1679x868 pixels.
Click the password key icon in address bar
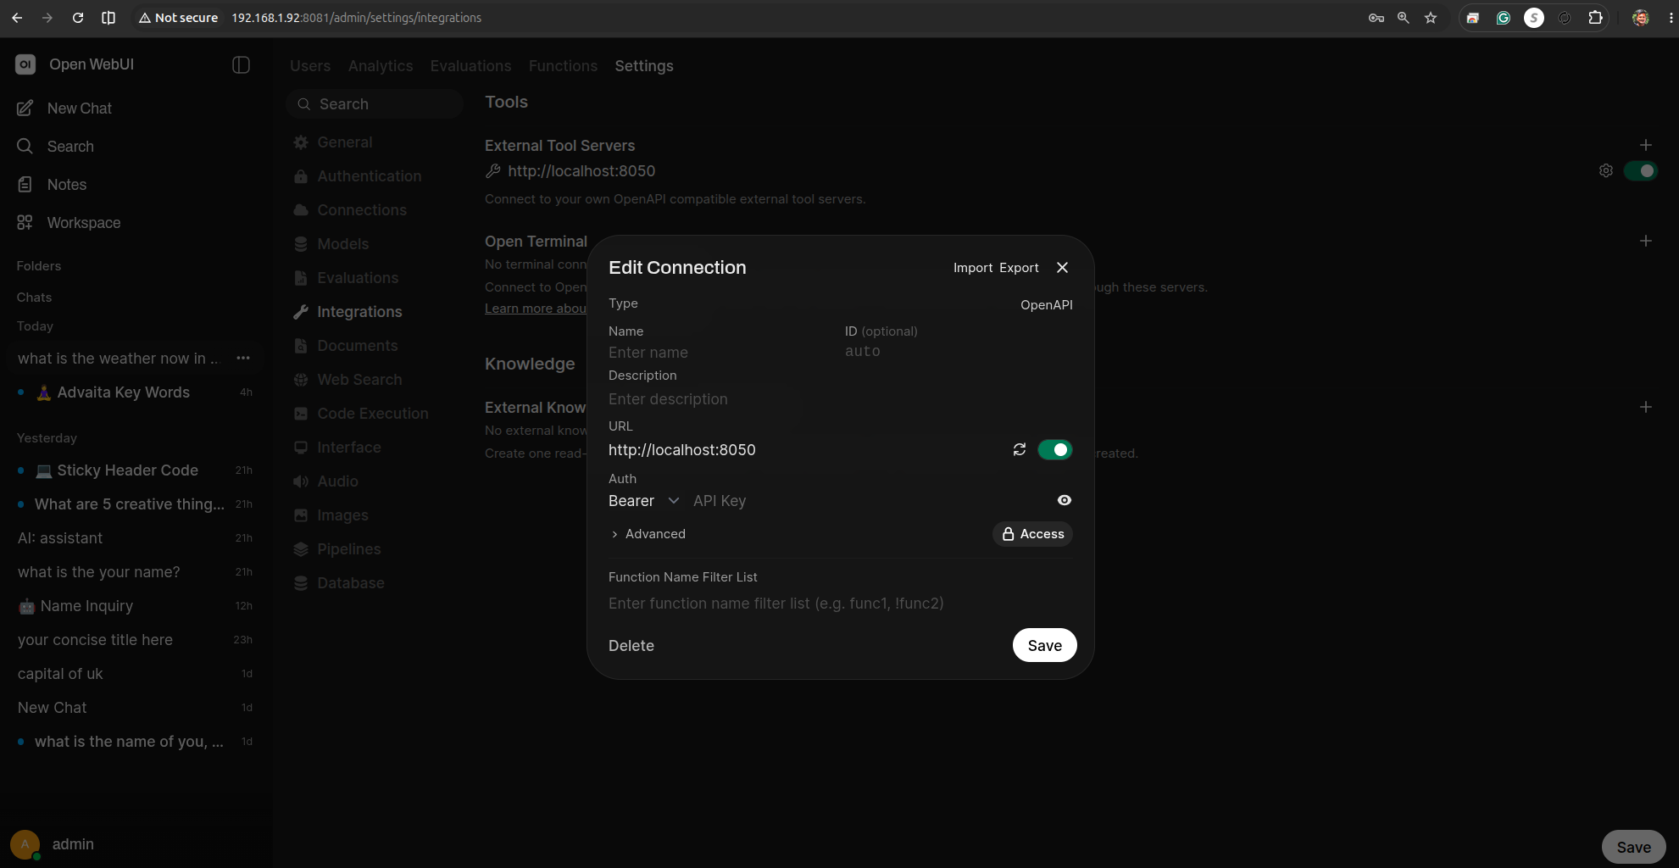[x=1376, y=18]
